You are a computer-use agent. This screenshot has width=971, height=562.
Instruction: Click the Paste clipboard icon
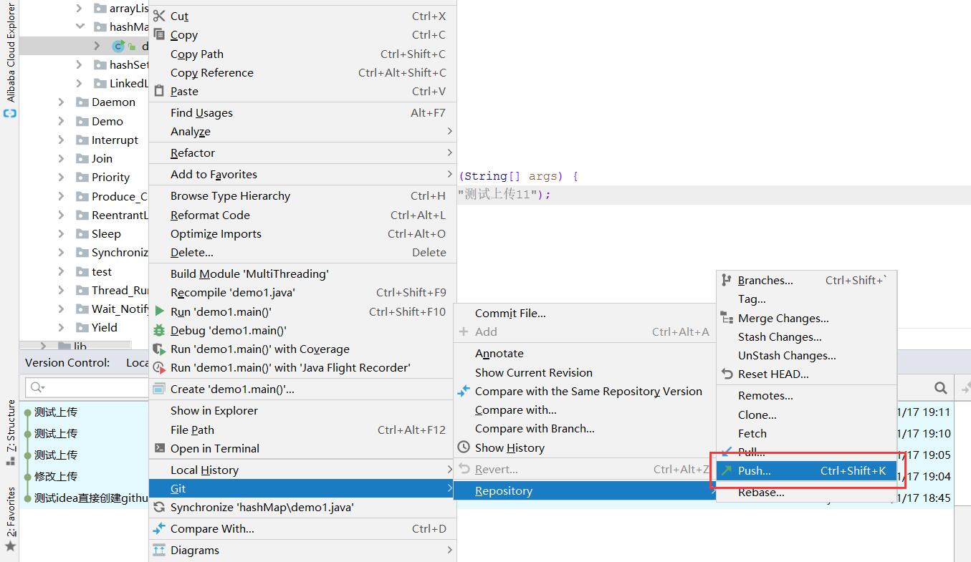point(159,91)
